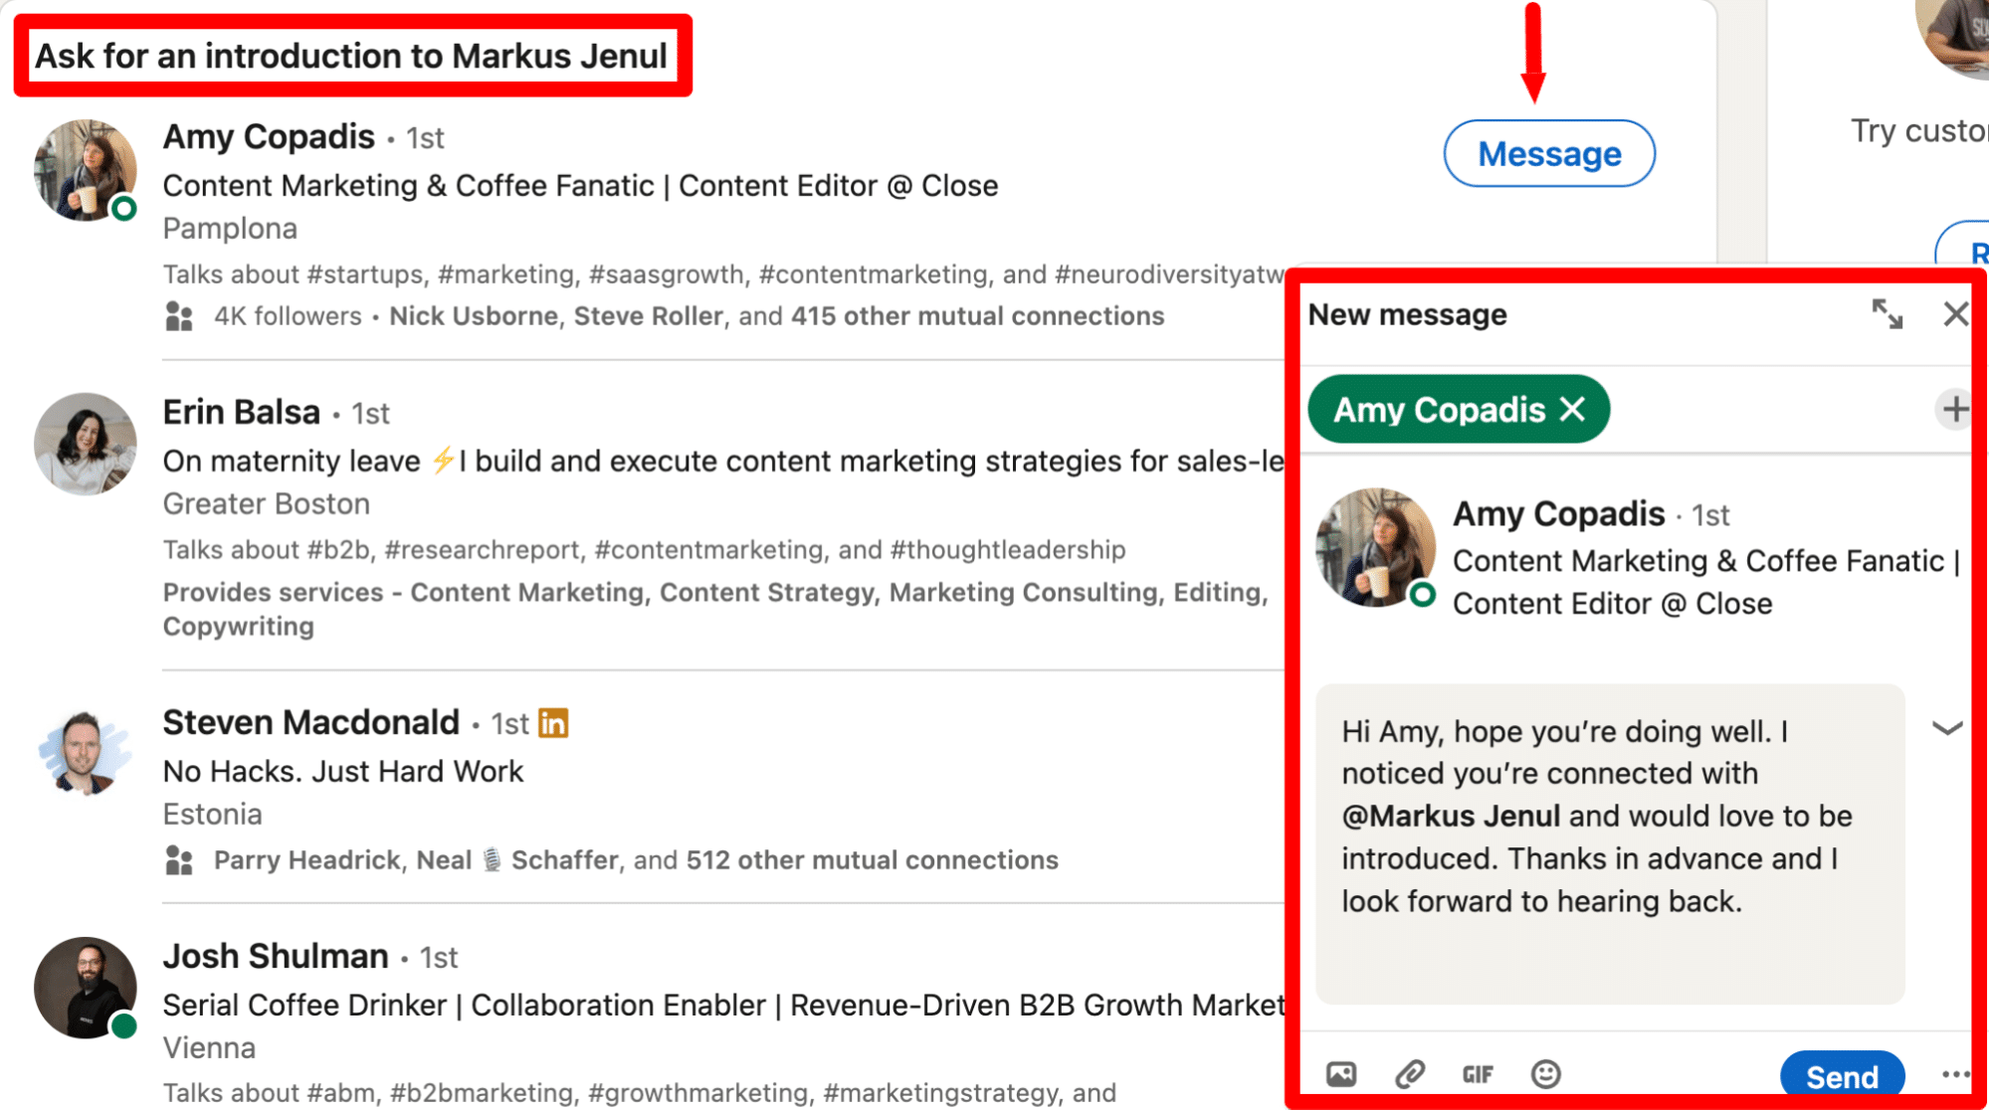Screen dimensions: 1989x1110
Task: Click 'Estonia' location text
Action: pyautogui.click(x=212, y=815)
